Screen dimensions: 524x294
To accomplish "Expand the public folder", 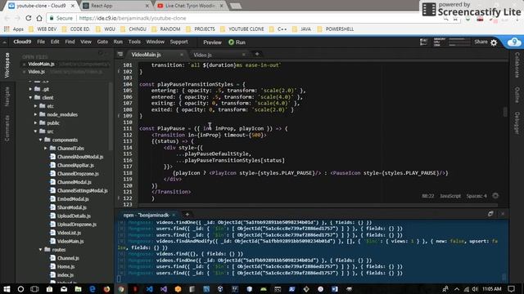I will (x=35, y=123).
